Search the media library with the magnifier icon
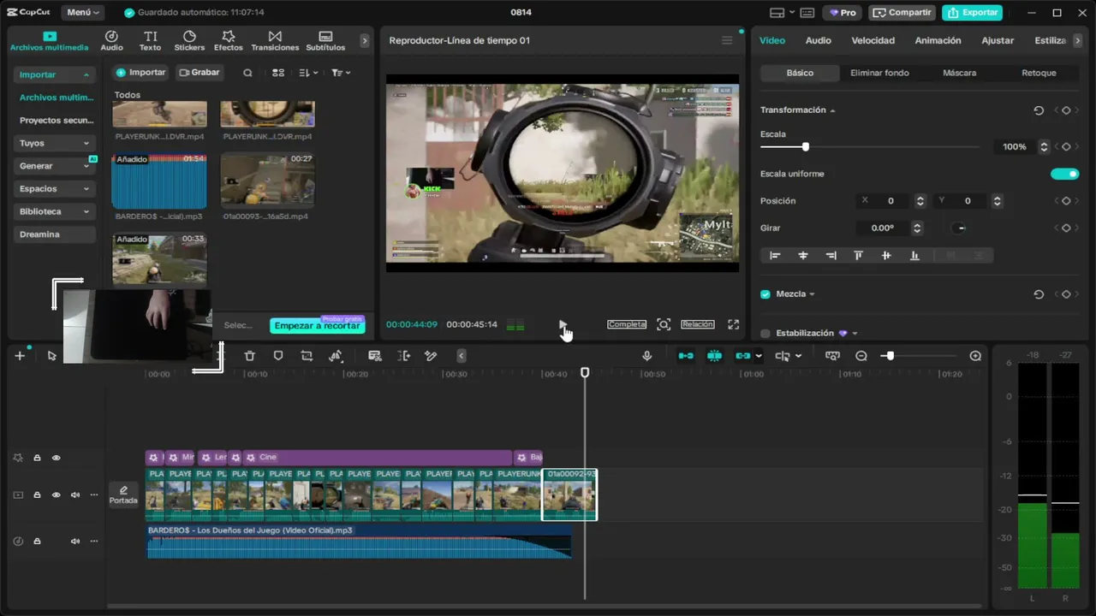Image resolution: width=1096 pixels, height=616 pixels. tap(247, 73)
